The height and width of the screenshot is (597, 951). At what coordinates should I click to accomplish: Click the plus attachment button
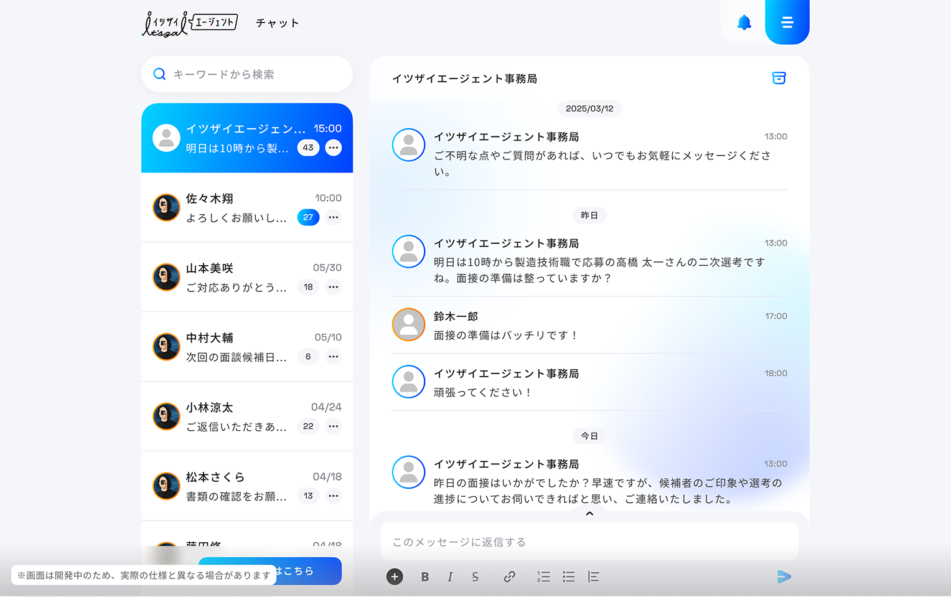pos(395,577)
